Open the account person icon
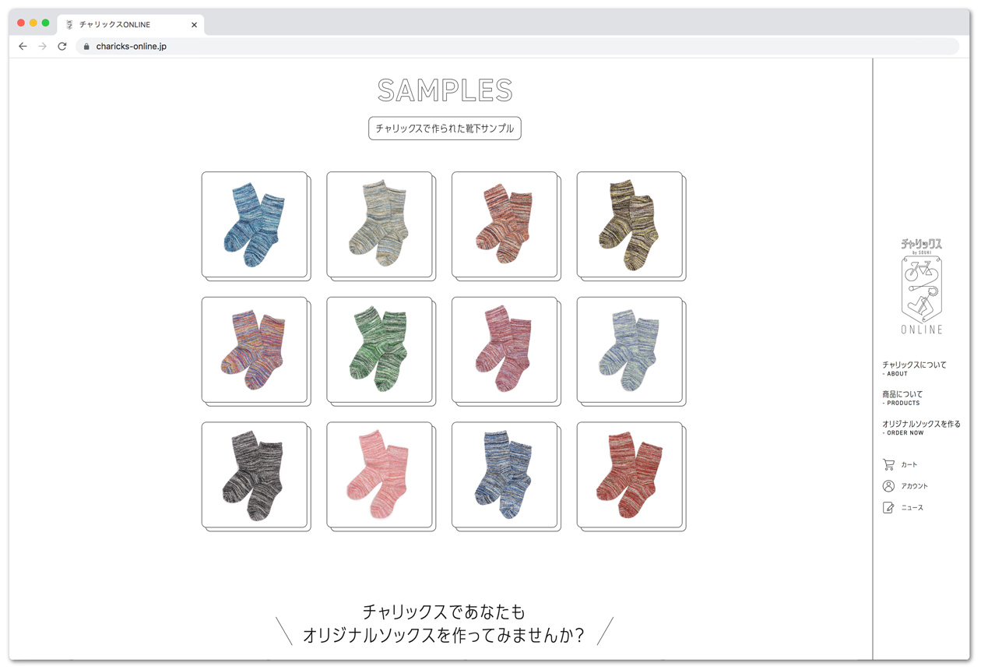Viewport: 981px width, 670px height. (888, 486)
